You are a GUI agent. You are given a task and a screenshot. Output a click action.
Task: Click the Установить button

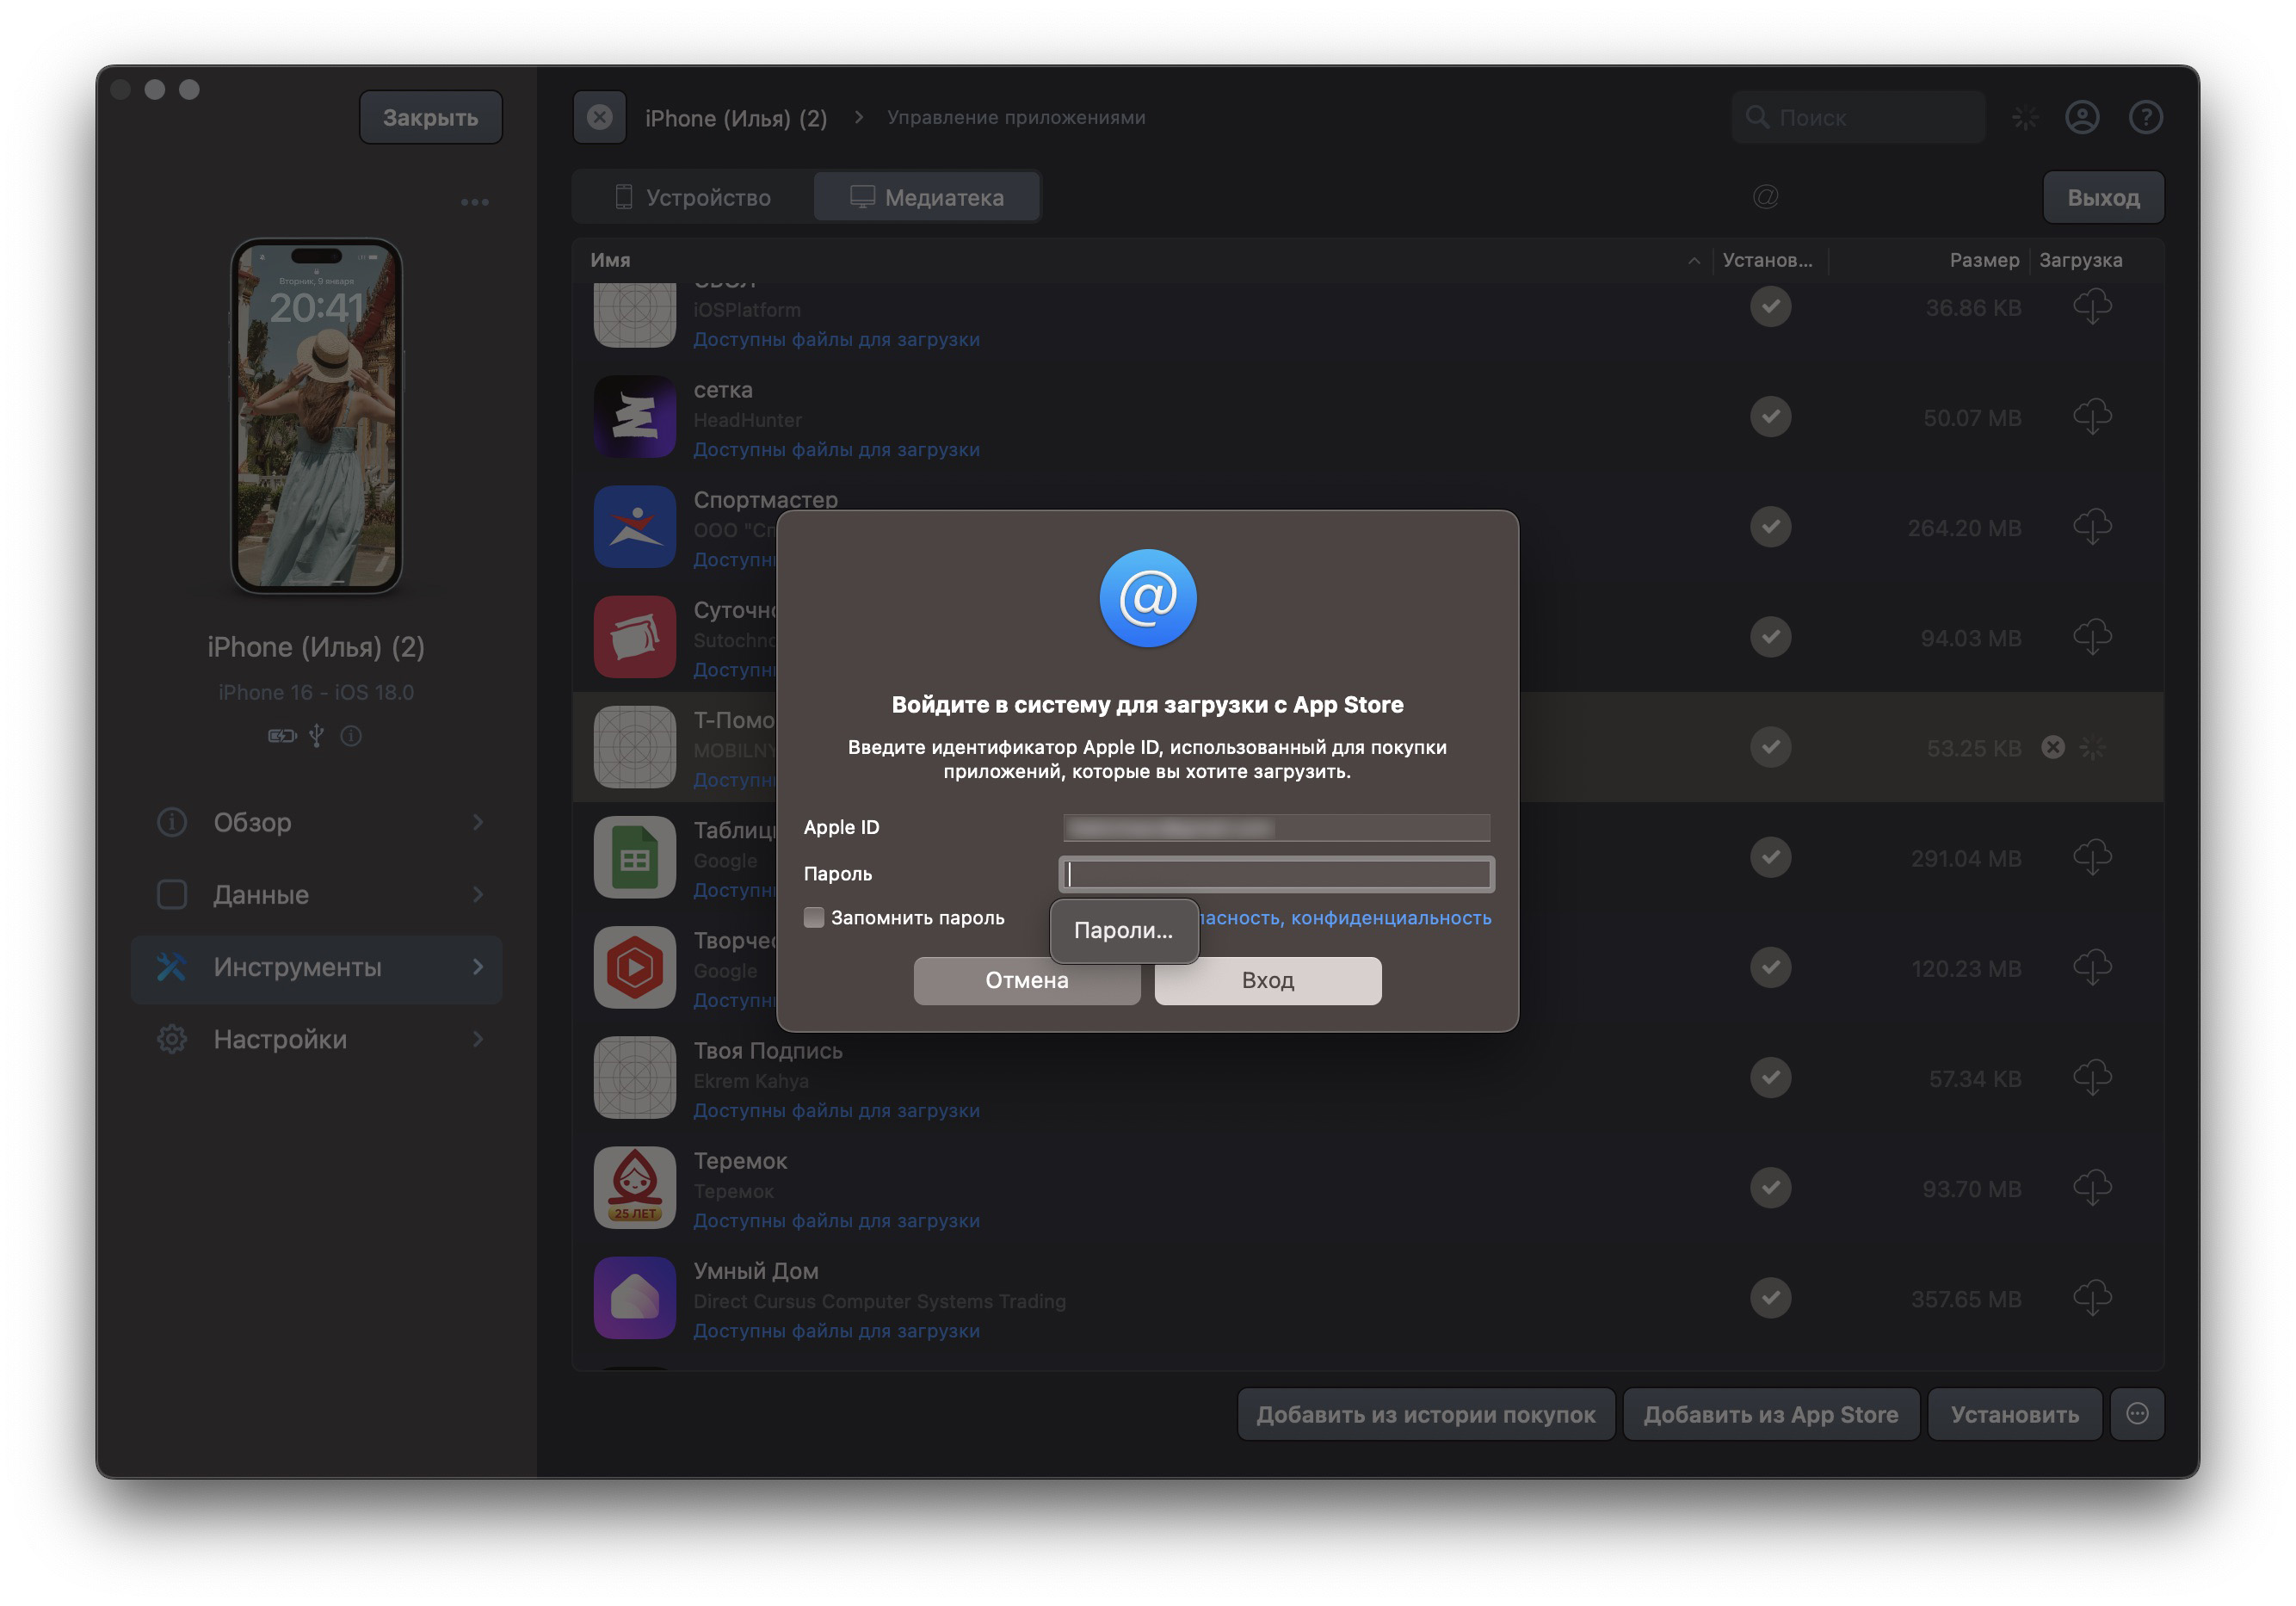(2014, 1414)
